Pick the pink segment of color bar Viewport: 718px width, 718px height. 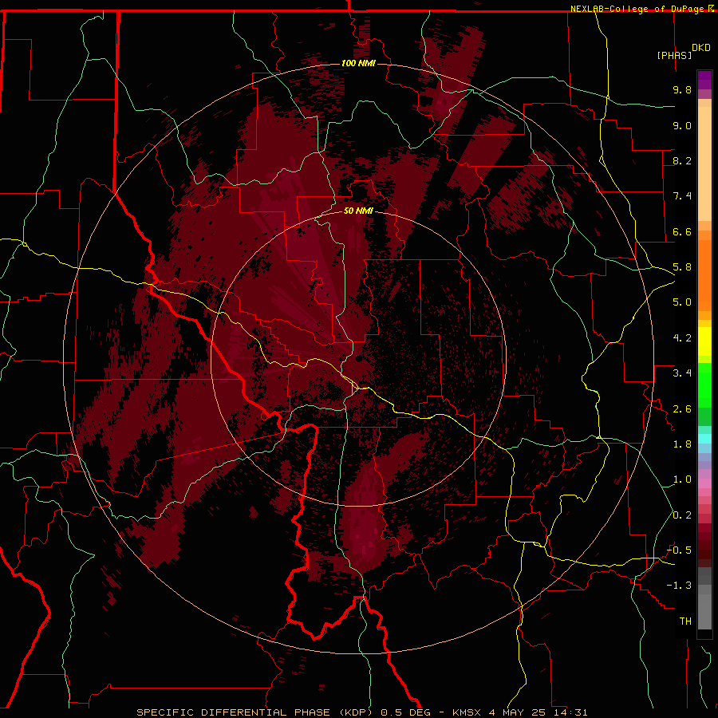[x=704, y=483]
